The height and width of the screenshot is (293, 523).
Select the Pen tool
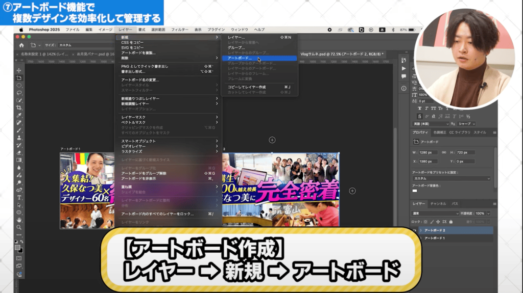point(19,190)
